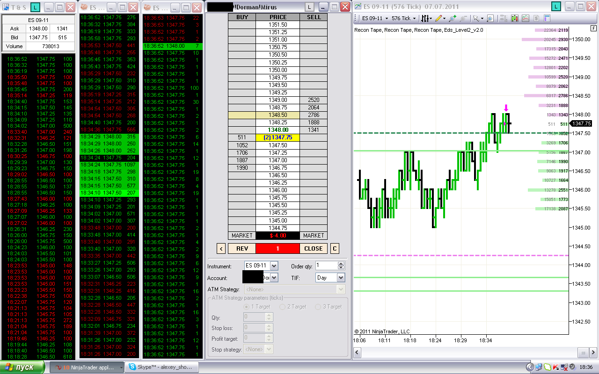
Task: Click second ES tape window's title icon
Action: click(147, 7)
